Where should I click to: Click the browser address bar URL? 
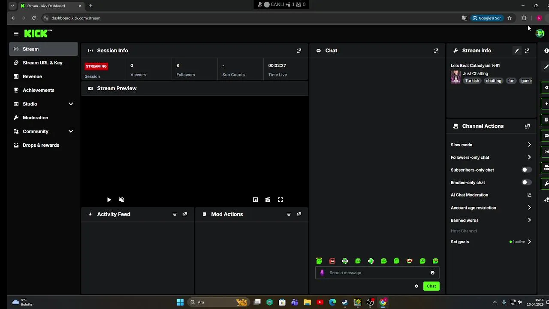click(76, 18)
